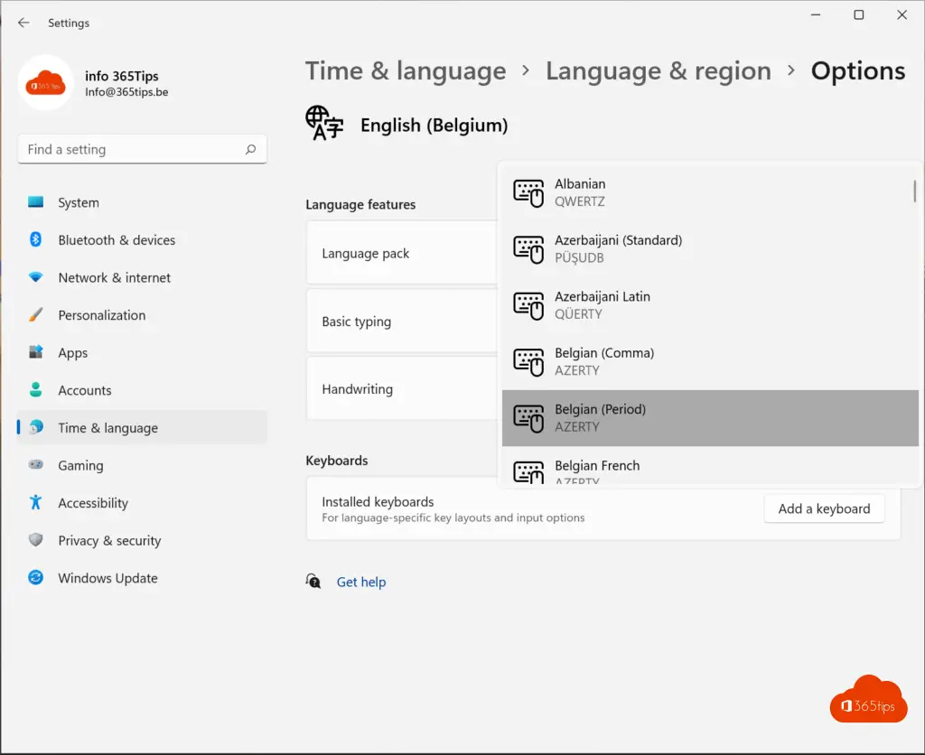Open the Windows Update section
The width and height of the screenshot is (925, 755).
pyautogui.click(x=107, y=579)
